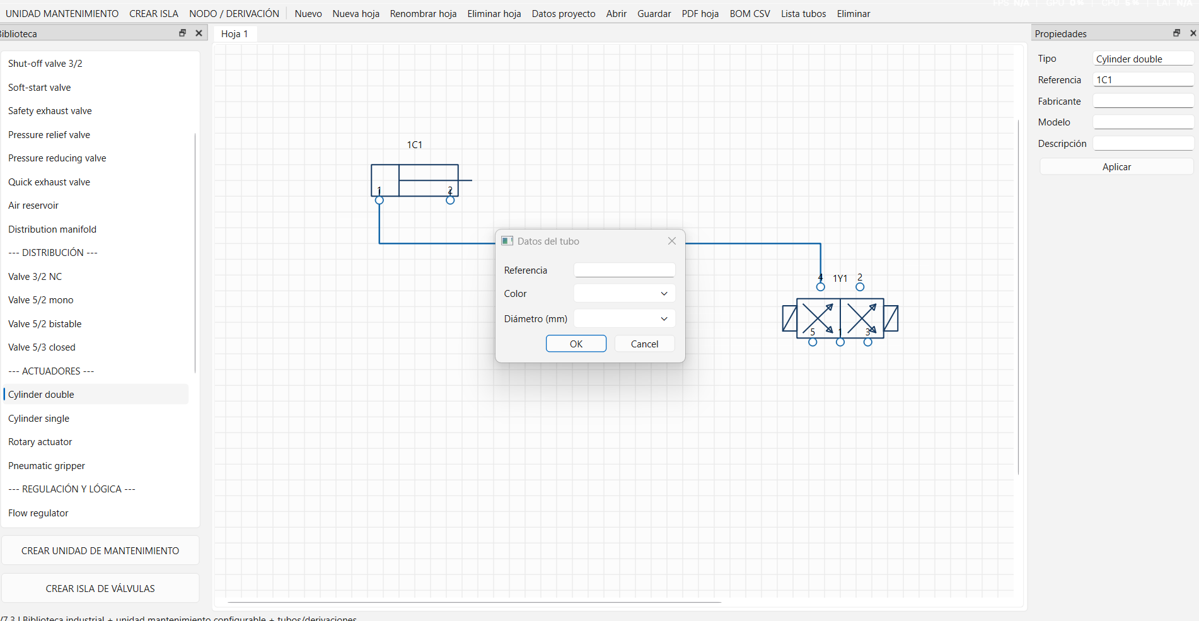This screenshot has height=621, width=1199.
Task: Close the Datos del tubo dialog
Action: [x=672, y=241]
